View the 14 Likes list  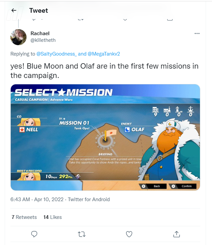pyautogui.click(x=52, y=217)
